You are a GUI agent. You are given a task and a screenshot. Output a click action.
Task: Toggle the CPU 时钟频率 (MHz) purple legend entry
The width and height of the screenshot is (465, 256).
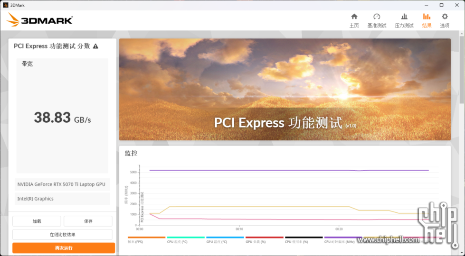tap(343, 240)
